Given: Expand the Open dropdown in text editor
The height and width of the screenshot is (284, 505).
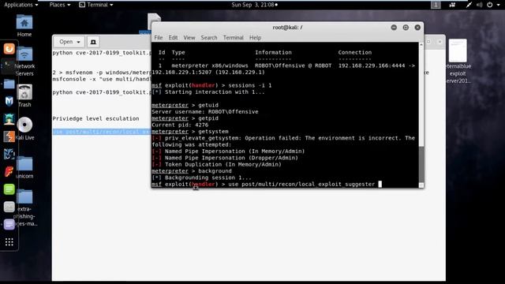Looking at the screenshot, I should tap(69, 42).
